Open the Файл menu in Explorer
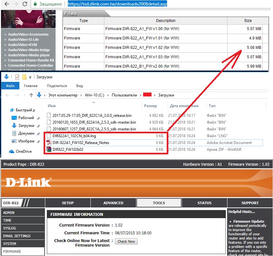 click(10, 86)
